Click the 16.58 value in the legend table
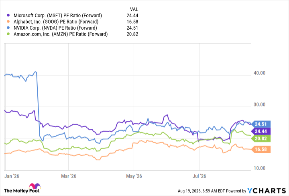289x196 pixels. click(x=132, y=22)
